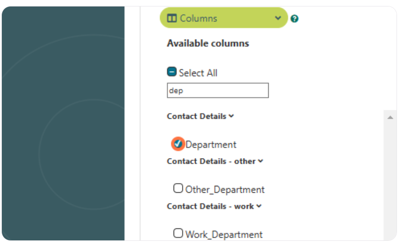This screenshot has height=245, width=403.
Task: Click the scrollbar up arrow
Action: [390, 117]
